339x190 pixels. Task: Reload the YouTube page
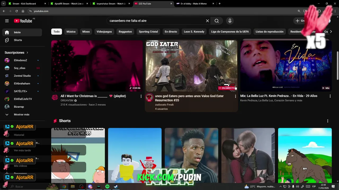point(16,11)
